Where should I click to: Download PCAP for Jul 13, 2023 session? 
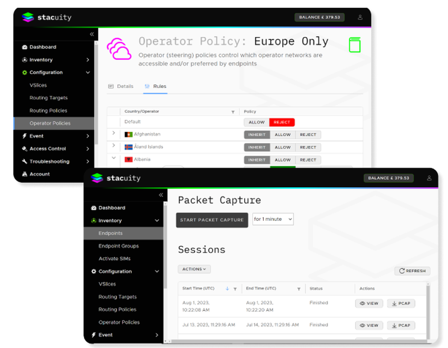[x=401, y=326]
